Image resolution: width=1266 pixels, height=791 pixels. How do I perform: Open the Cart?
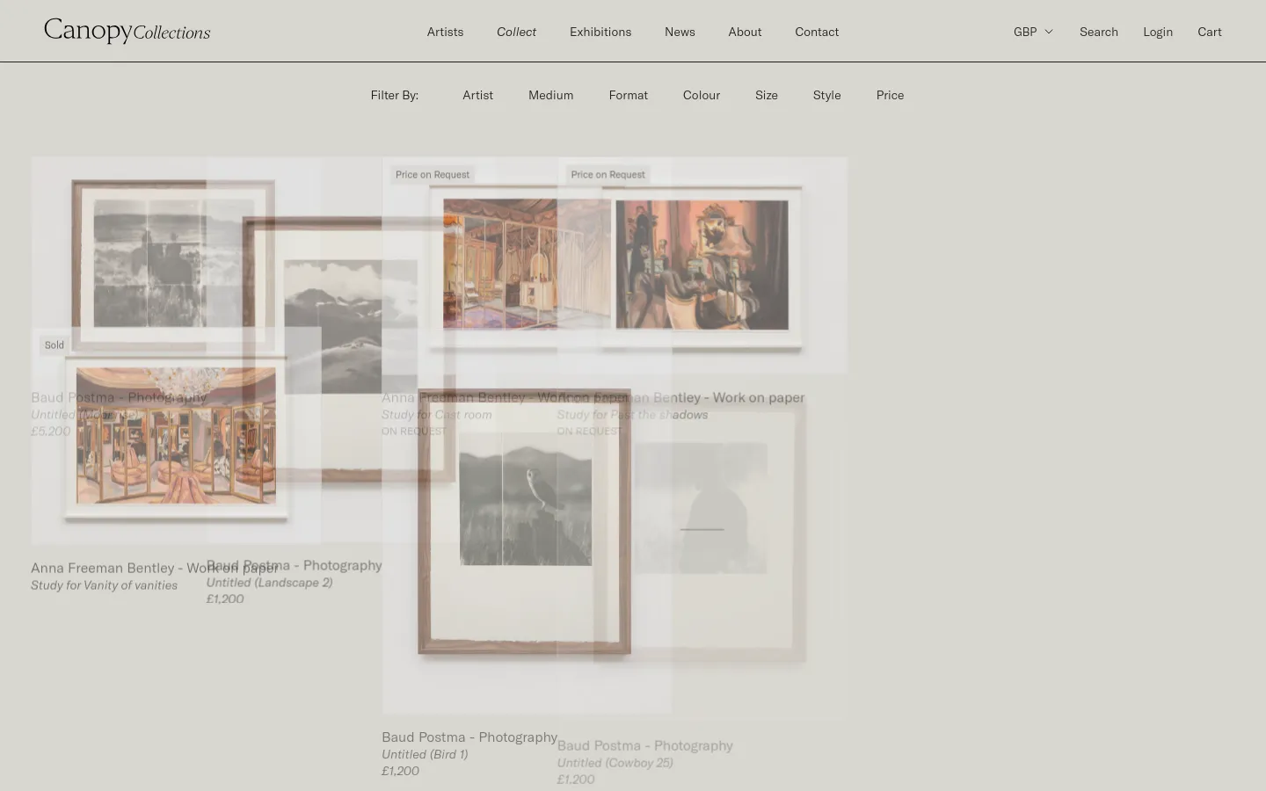click(1210, 32)
